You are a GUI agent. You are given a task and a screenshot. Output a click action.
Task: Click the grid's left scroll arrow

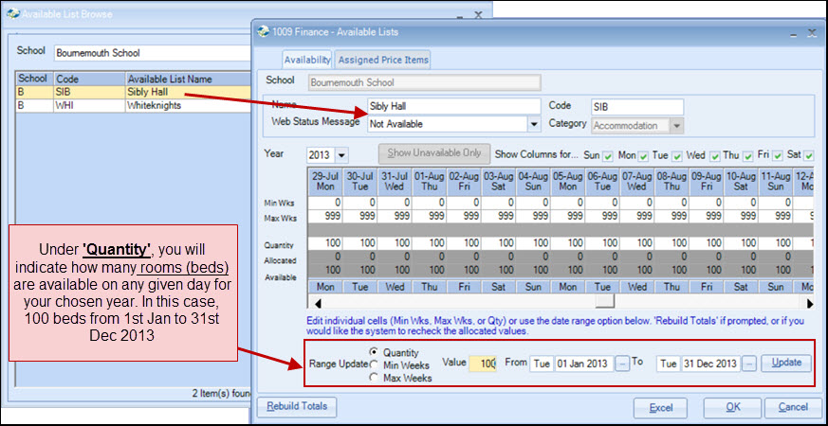click(317, 303)
